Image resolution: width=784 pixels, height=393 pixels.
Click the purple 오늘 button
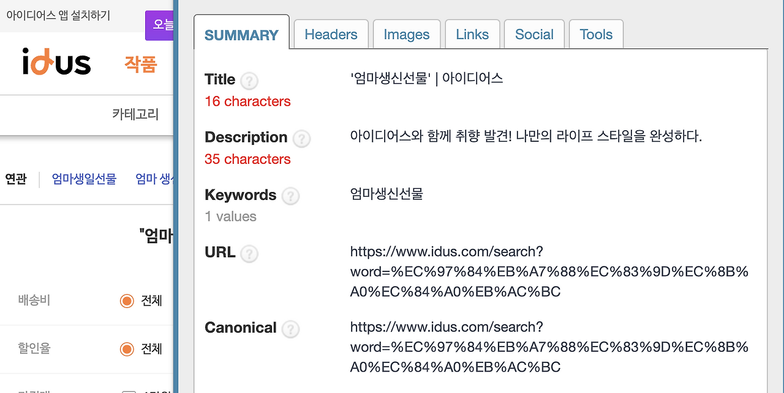pos(160,26)
